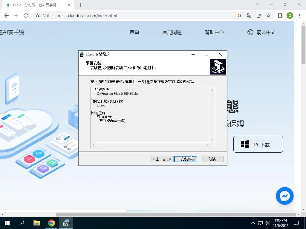The image size is (306, 229).
Task: Click the browser forward arrow
Action: pyautogui.click(x=16, y=16)
